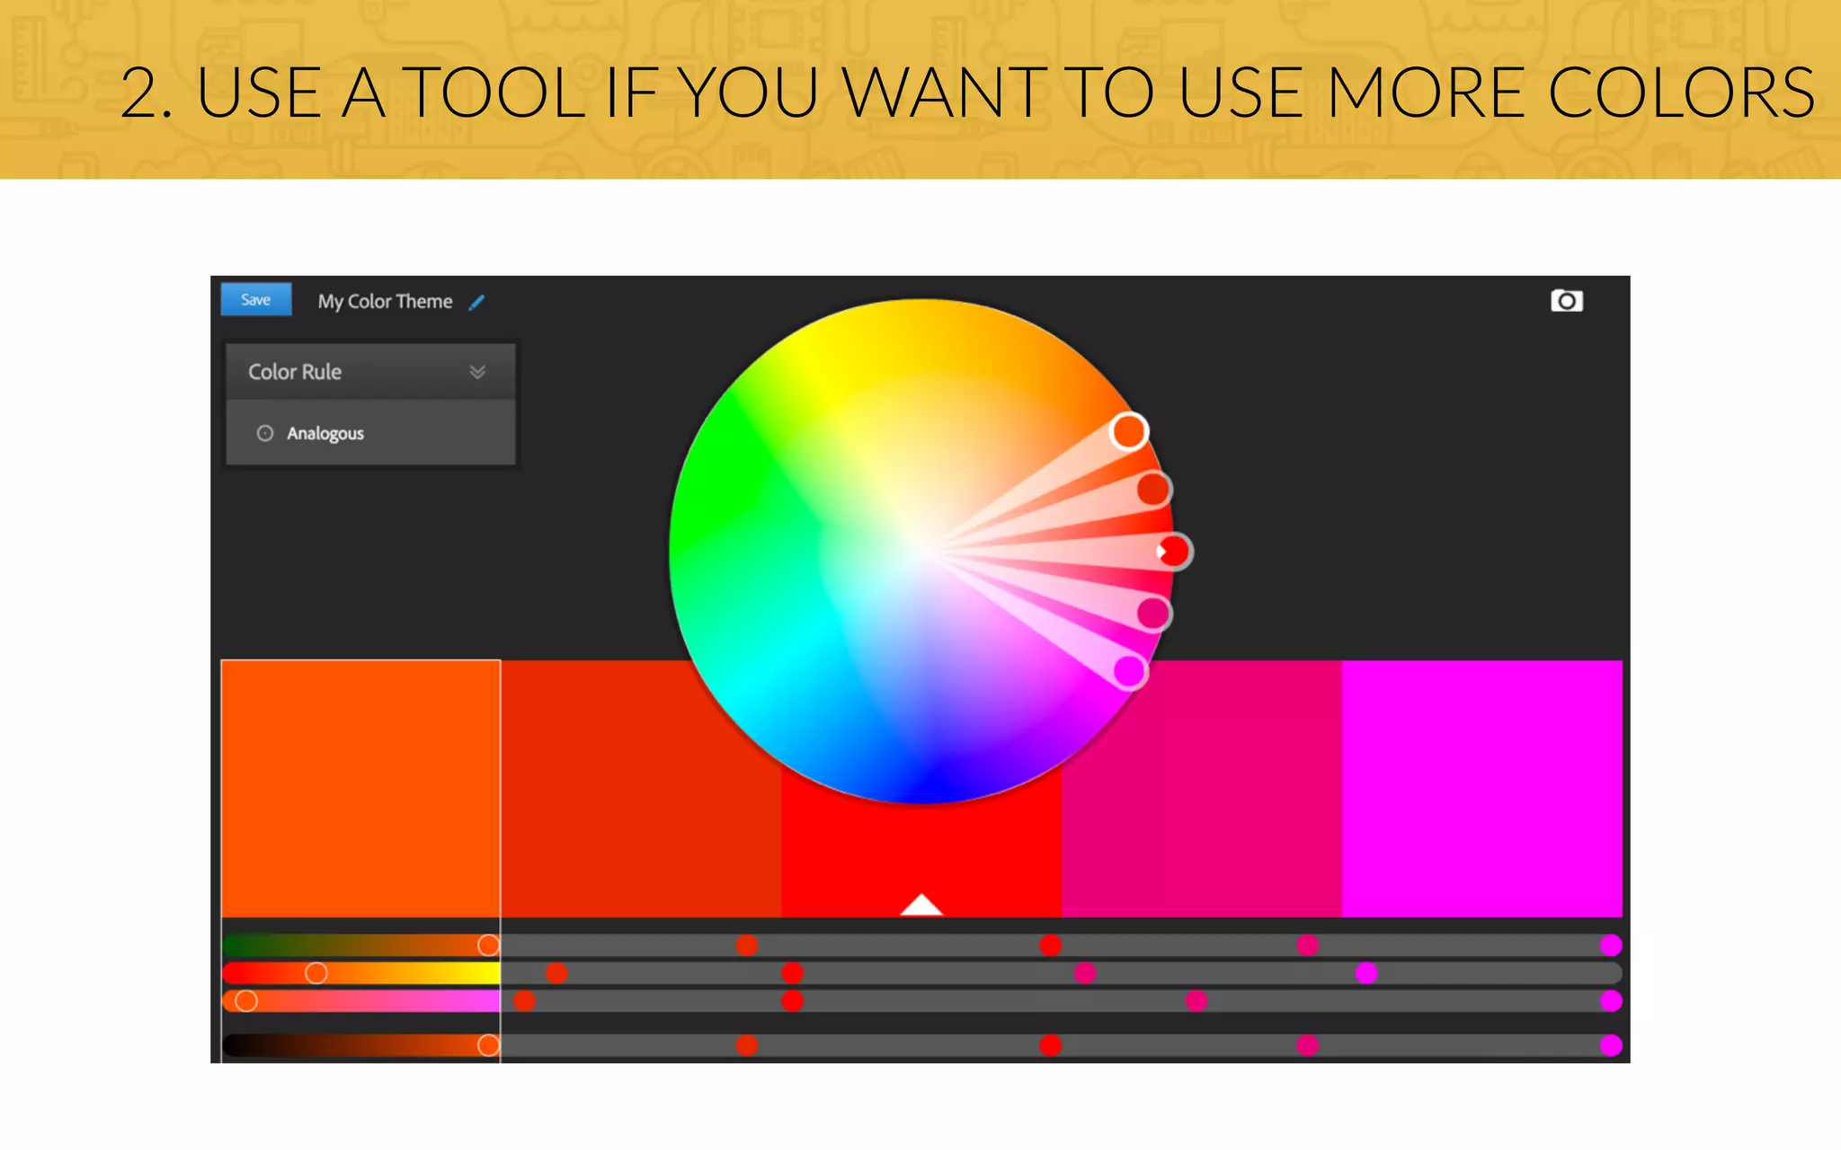Click the red-orange handle on the color wheel

coord(1153,490)
